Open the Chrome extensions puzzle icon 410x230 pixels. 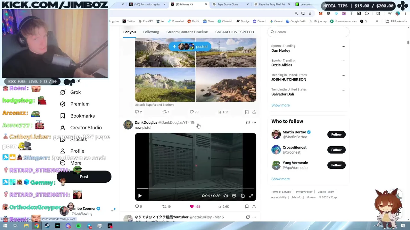367,13
